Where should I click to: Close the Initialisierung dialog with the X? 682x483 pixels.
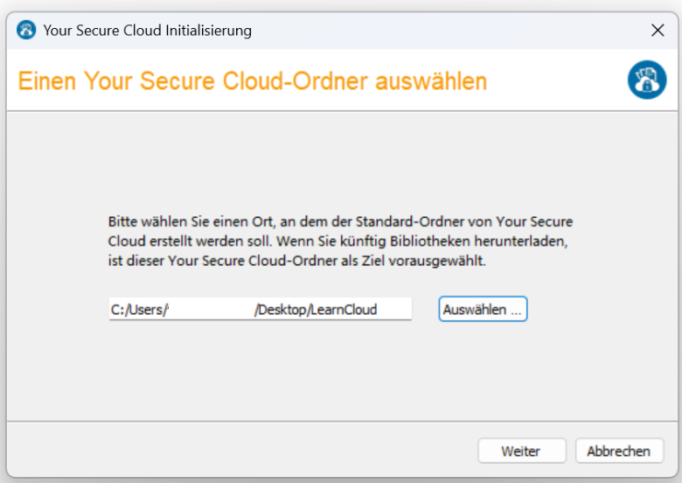point(658,30)
